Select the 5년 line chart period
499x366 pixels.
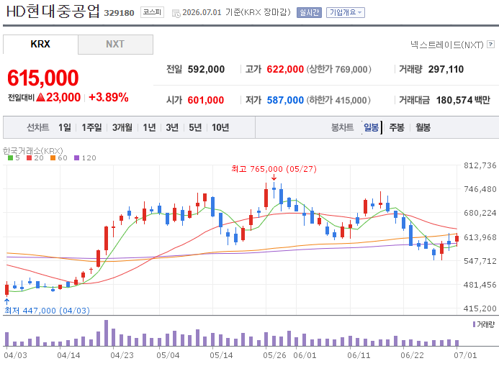click(195, 127)
